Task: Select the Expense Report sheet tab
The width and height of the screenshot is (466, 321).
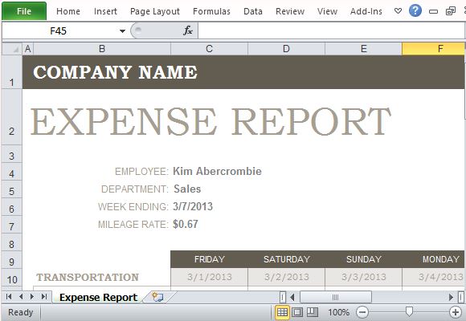Action: 98,297
